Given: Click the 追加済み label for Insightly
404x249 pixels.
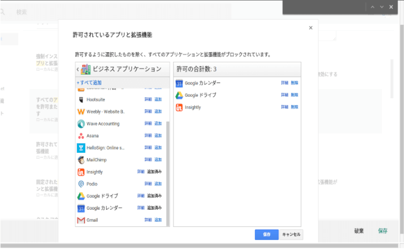Looking at the screenshot, I should point(155,172).
